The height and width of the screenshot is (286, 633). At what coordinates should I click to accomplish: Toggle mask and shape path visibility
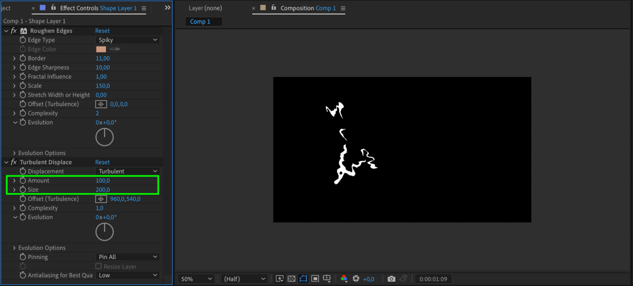pyautogui.click(x=303, y=279)
